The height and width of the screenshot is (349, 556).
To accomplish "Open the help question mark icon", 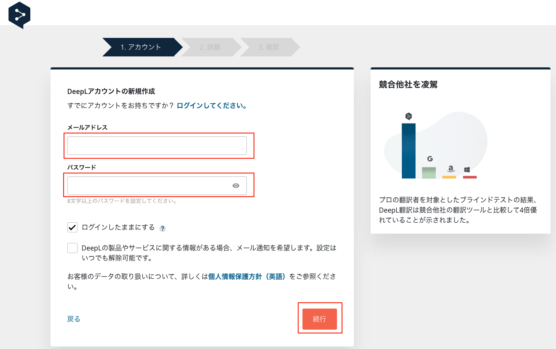I will (x=163, y=229).
